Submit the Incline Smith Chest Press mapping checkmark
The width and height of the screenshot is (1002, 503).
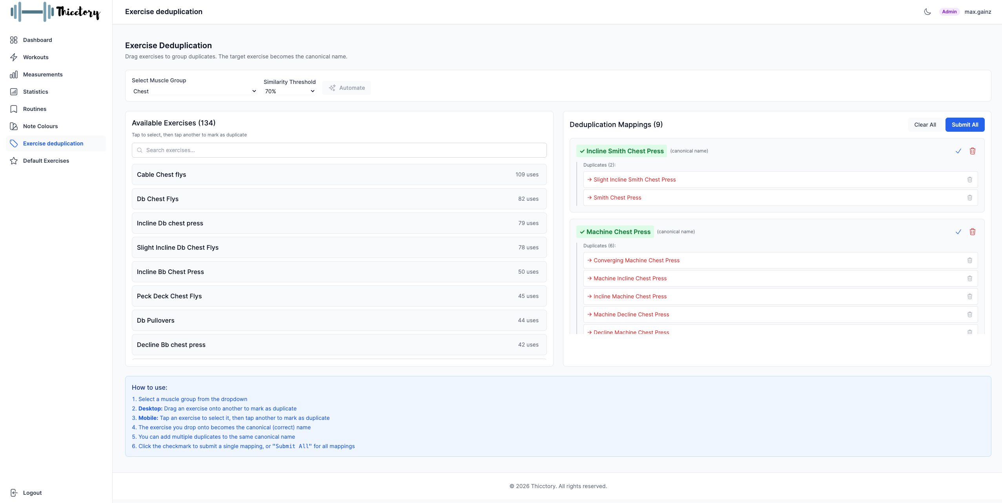pyautogui.click(x=958, y=151)
